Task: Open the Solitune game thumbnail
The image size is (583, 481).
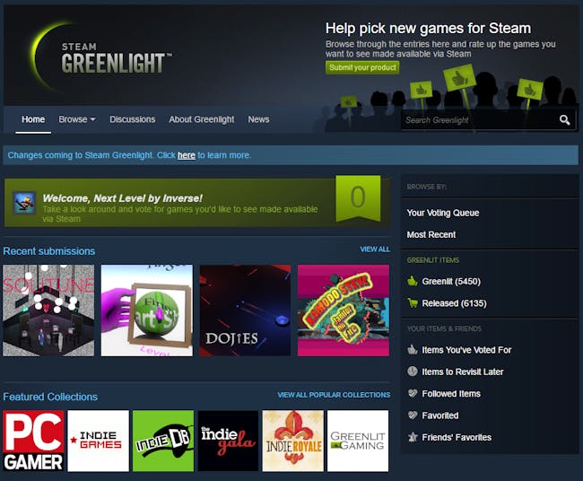Action: pos(48,310)
